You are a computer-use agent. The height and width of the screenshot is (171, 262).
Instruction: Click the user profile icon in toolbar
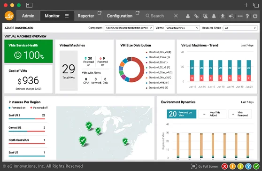(188, 16)
